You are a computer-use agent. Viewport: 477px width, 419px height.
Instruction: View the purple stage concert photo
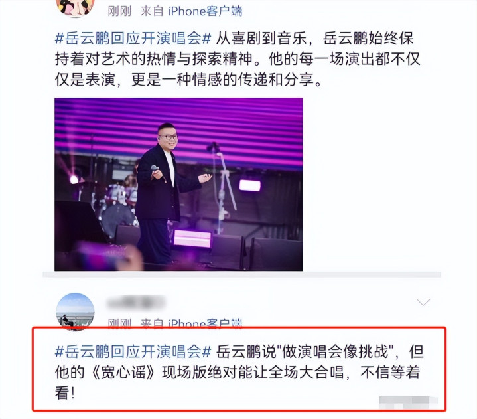point(178,184)
